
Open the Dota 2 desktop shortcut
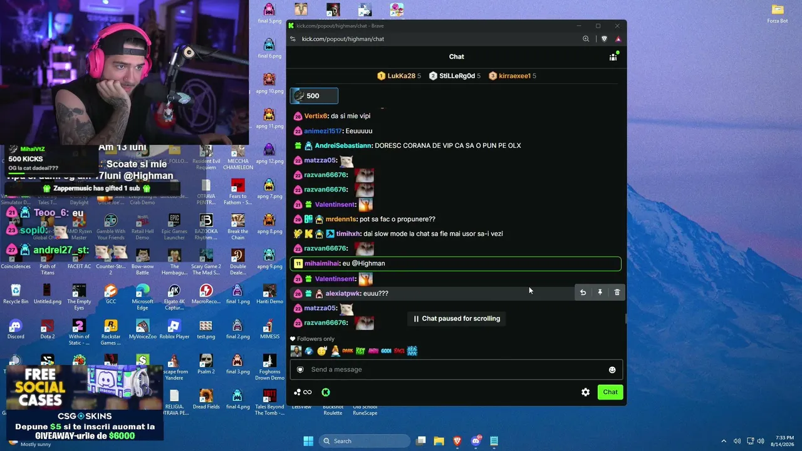click(x=47, y=329)
